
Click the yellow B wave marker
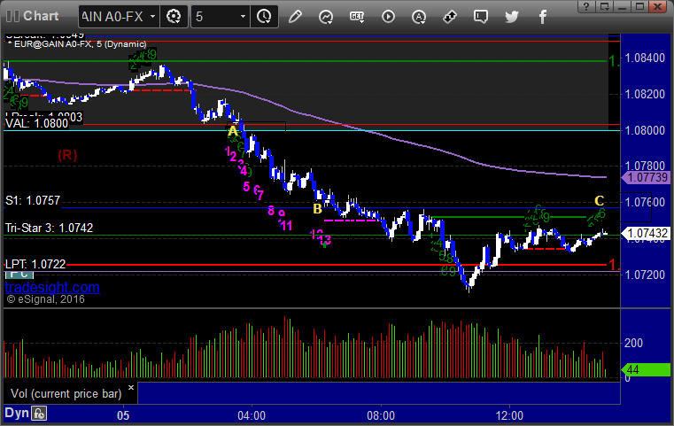coord(318,209)
